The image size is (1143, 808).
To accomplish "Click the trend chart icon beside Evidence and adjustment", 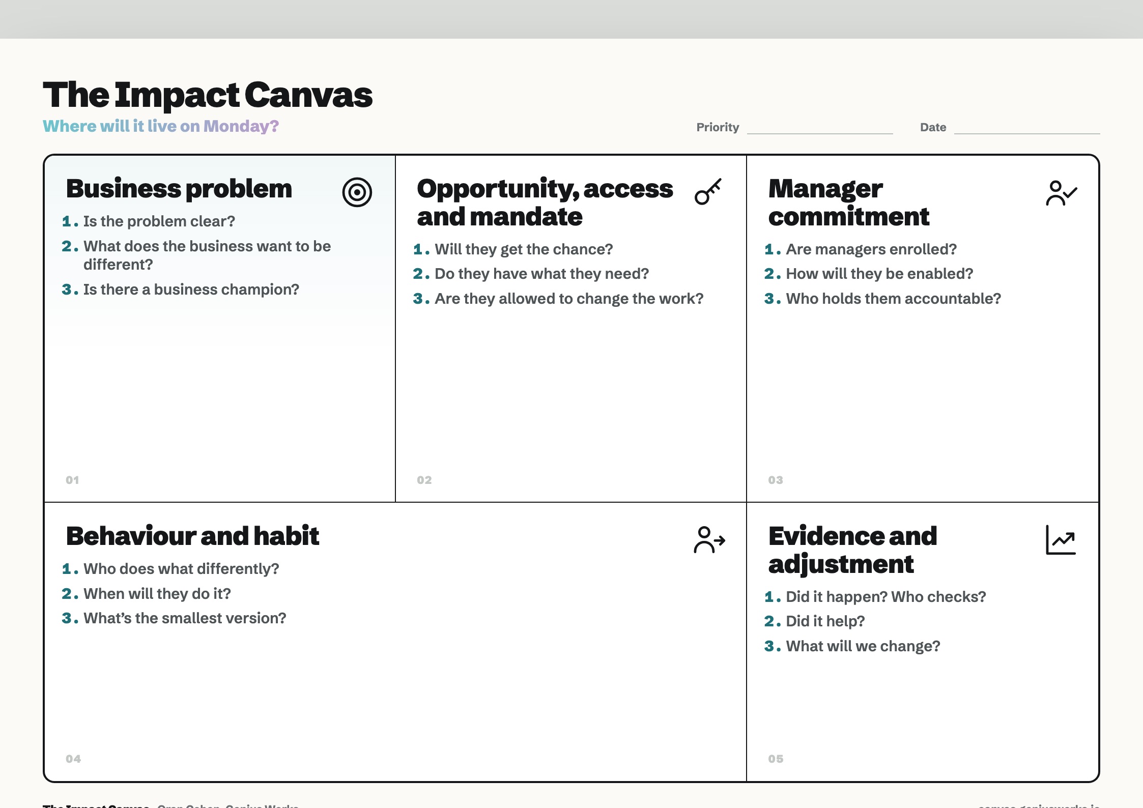I will click(1061, 540).
